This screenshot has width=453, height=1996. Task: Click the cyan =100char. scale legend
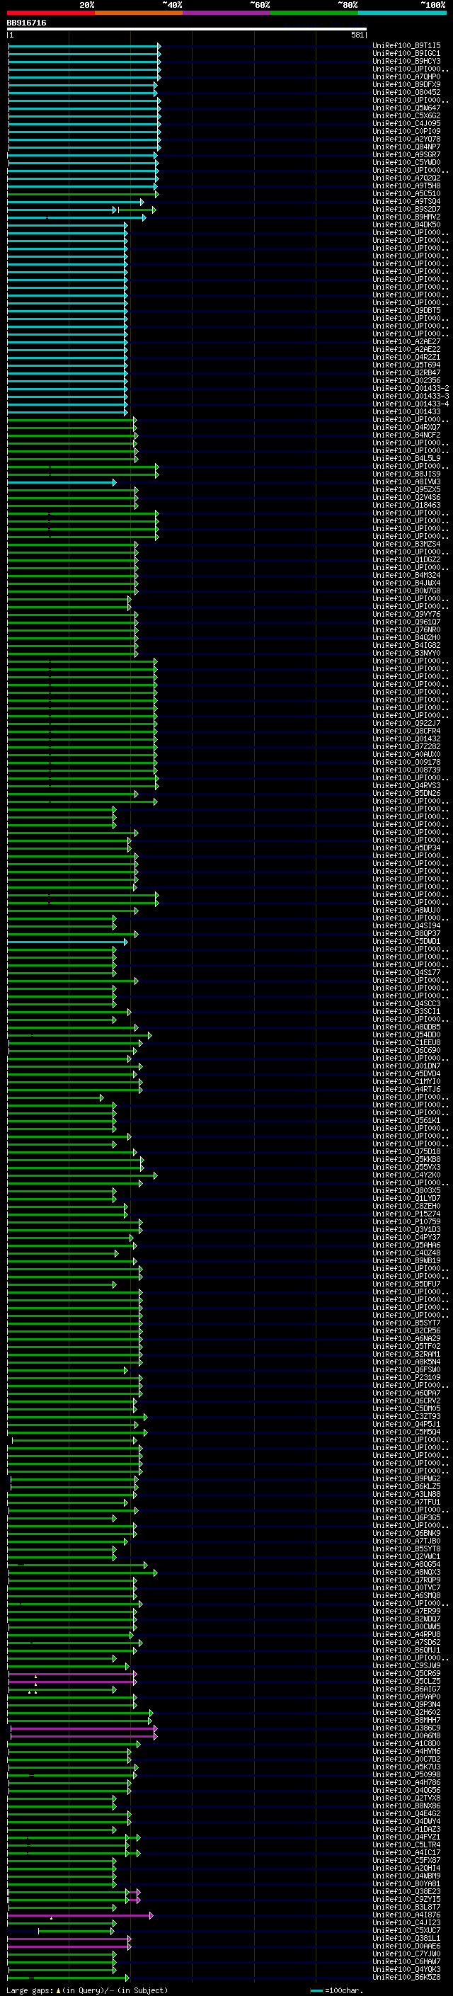tap(336, 1990)
